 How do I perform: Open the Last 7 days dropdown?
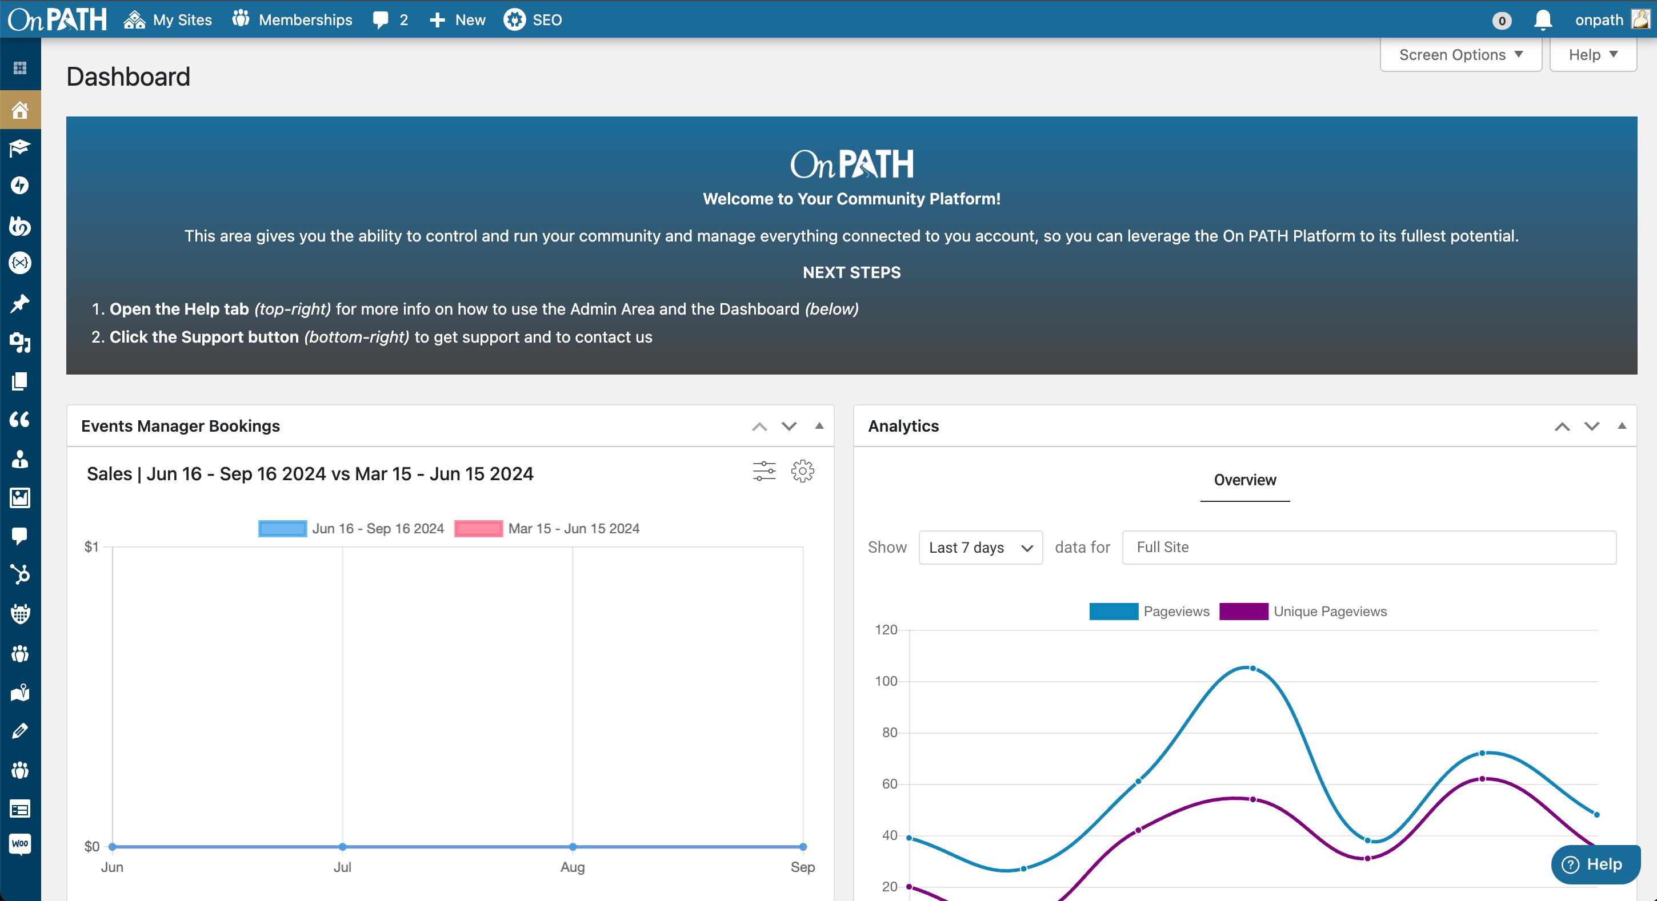click(x=980, y=548)
